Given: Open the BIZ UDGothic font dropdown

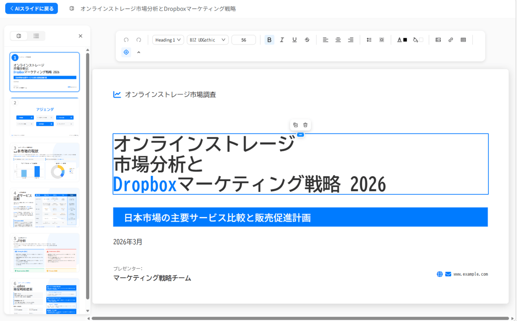Looking at the screenshot, I should pyautogui.click(x=208, y=40).
